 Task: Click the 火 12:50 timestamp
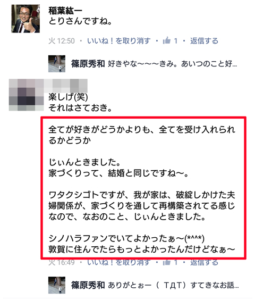pos(62,41)
